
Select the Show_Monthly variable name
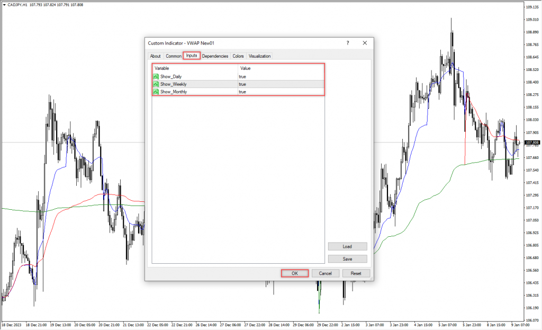click(174, 92)
